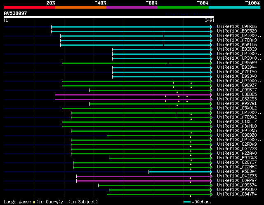Click the red 20% legend color segment
The image size is (264, 205).
click(x=30, y=7)
